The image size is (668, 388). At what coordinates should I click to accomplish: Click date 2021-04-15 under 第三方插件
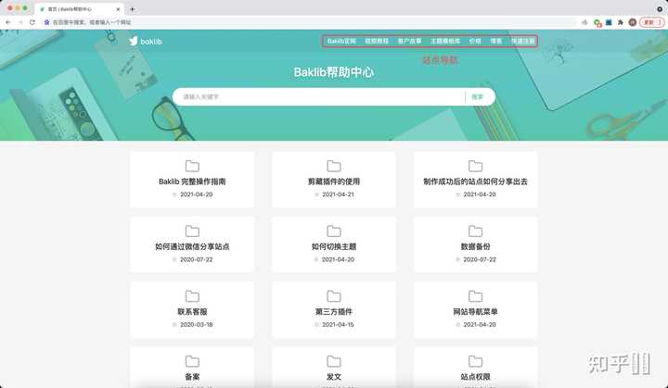[x=338, y=325]
